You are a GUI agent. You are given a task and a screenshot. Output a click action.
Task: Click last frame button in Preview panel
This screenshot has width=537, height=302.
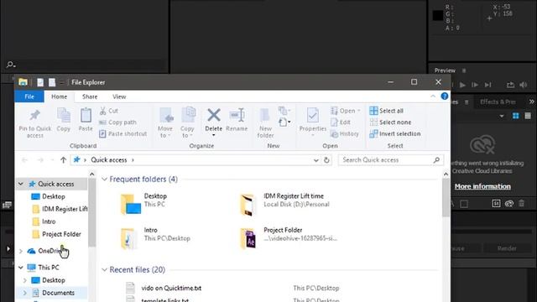[487, 85]
